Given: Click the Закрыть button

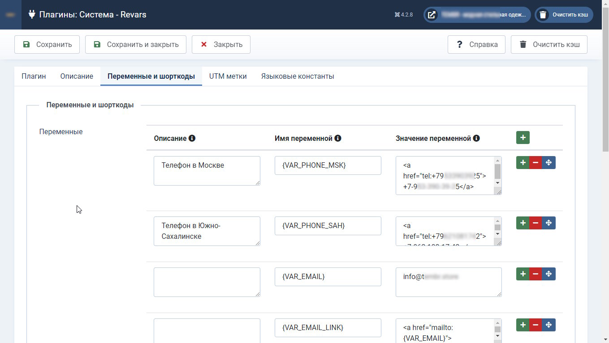Looking at the screenshot, I should click(221, 44).
